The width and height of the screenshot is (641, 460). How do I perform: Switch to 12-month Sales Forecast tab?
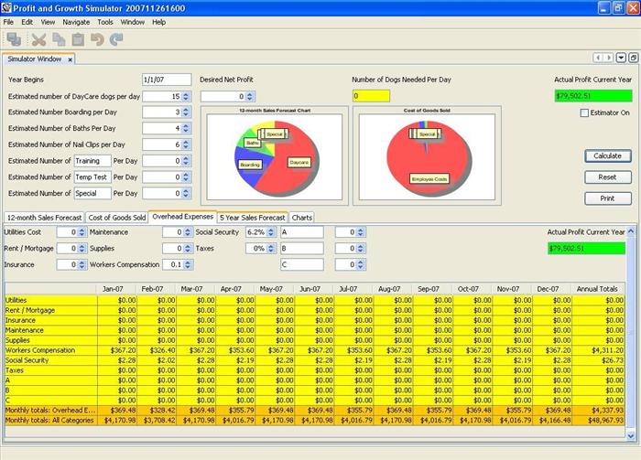pyautogui.click(x=44, y=218)
